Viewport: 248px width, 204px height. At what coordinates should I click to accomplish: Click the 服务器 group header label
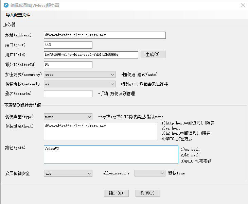[x=10, y=24]
